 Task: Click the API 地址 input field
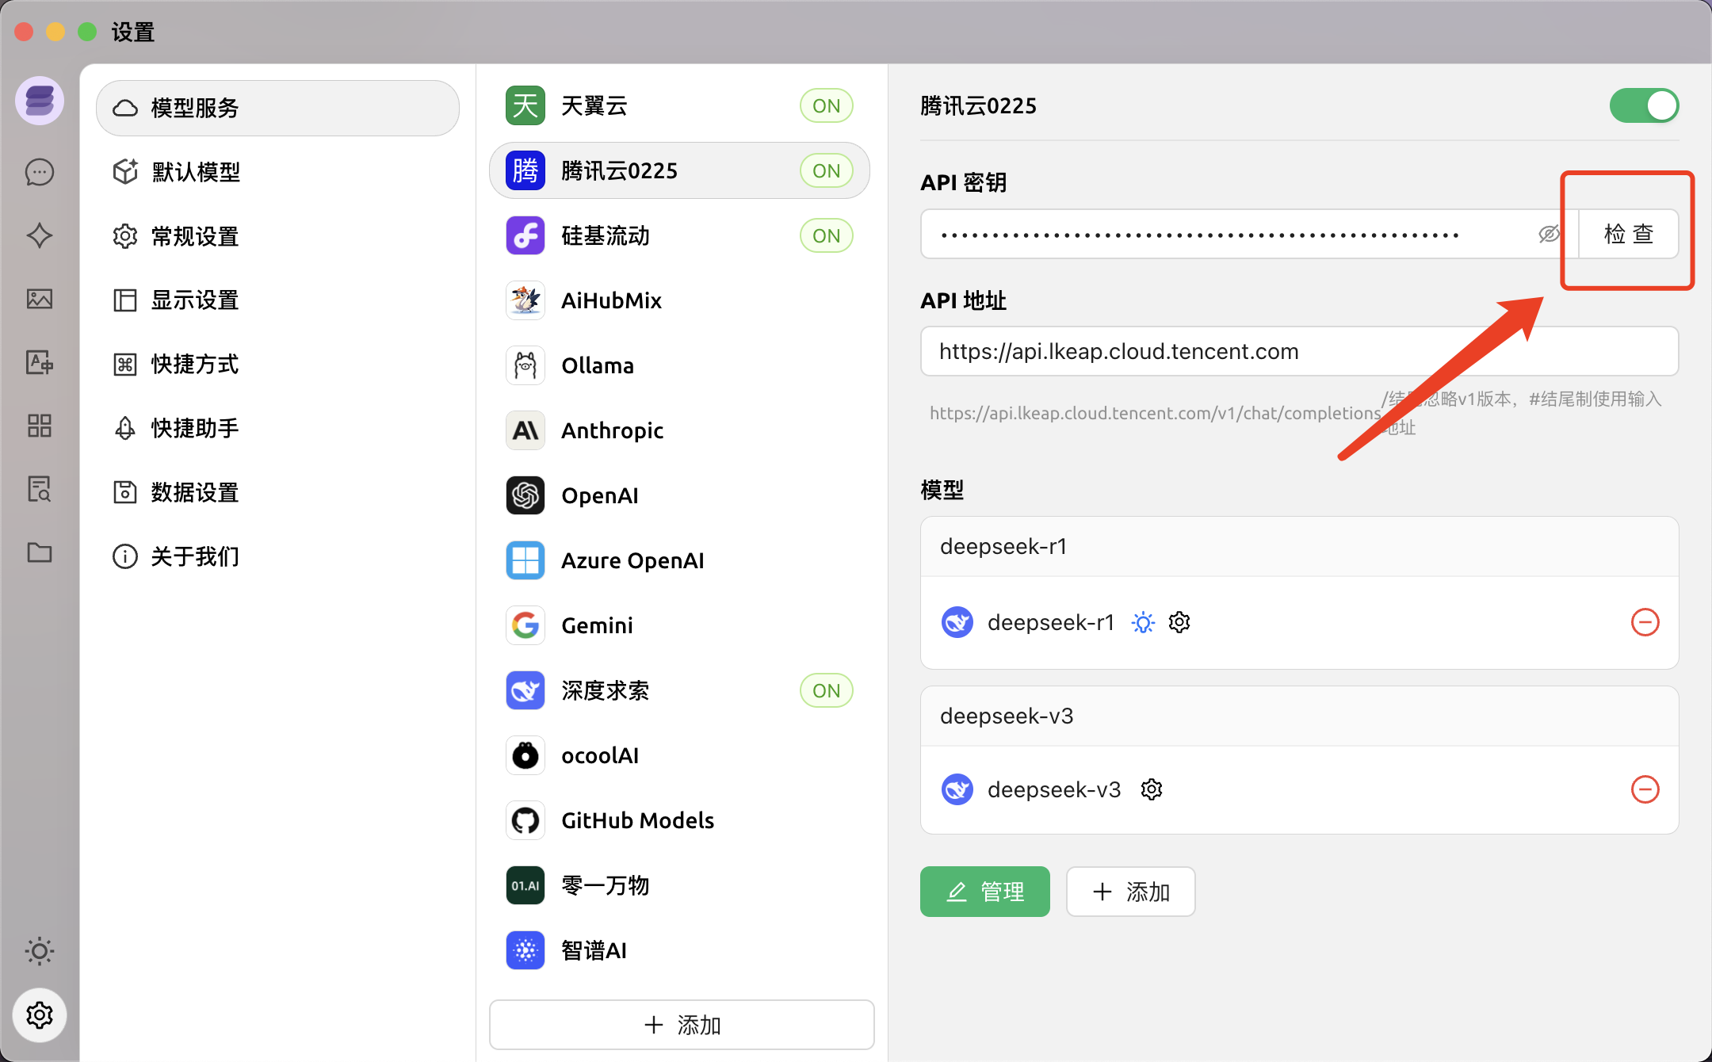click(x=1298, y=351)
